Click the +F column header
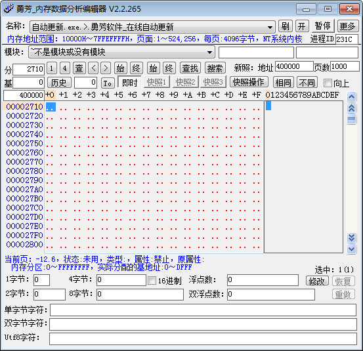 257,94
